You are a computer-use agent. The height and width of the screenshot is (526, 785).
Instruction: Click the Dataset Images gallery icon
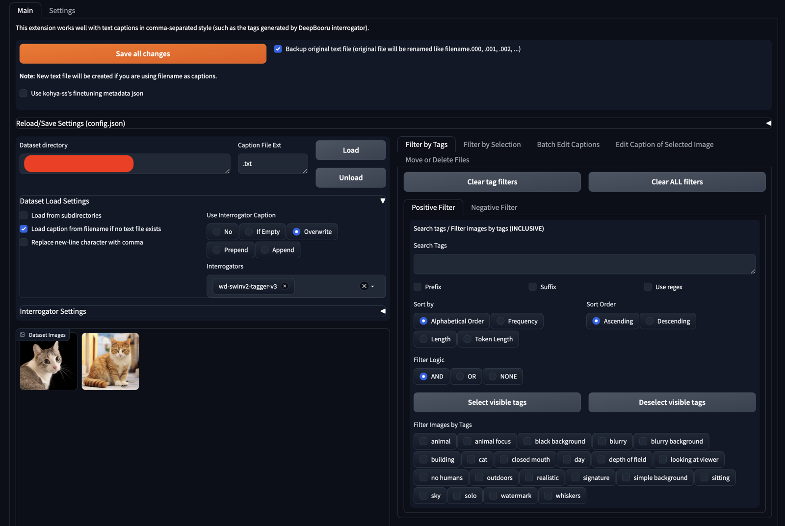(x=23, y=335)
